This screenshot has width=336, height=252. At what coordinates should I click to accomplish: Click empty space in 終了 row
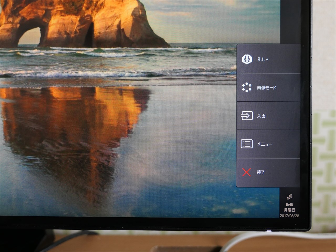click(x=283, y=172)
